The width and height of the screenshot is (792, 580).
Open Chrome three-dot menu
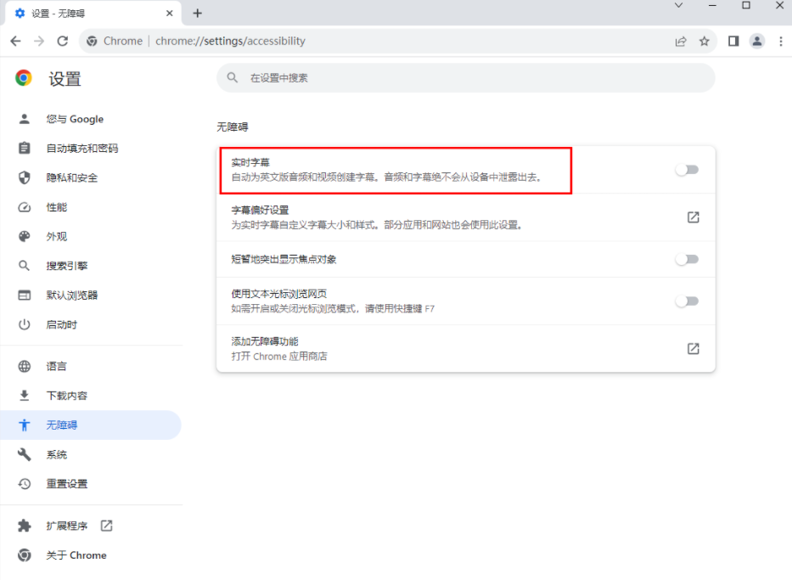pos(780,42)
